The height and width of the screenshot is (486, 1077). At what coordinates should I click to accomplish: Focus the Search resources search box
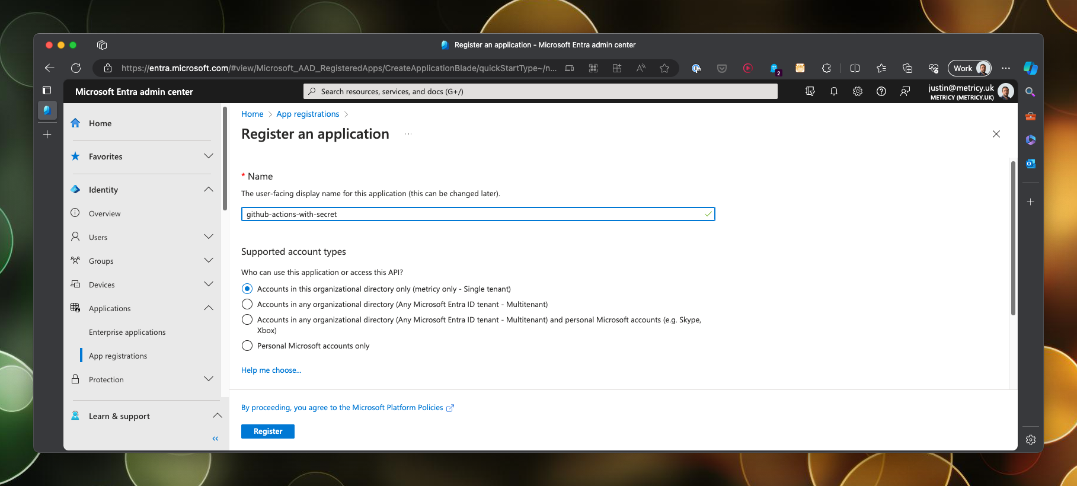pyautogui.click(x=541, y=91)
